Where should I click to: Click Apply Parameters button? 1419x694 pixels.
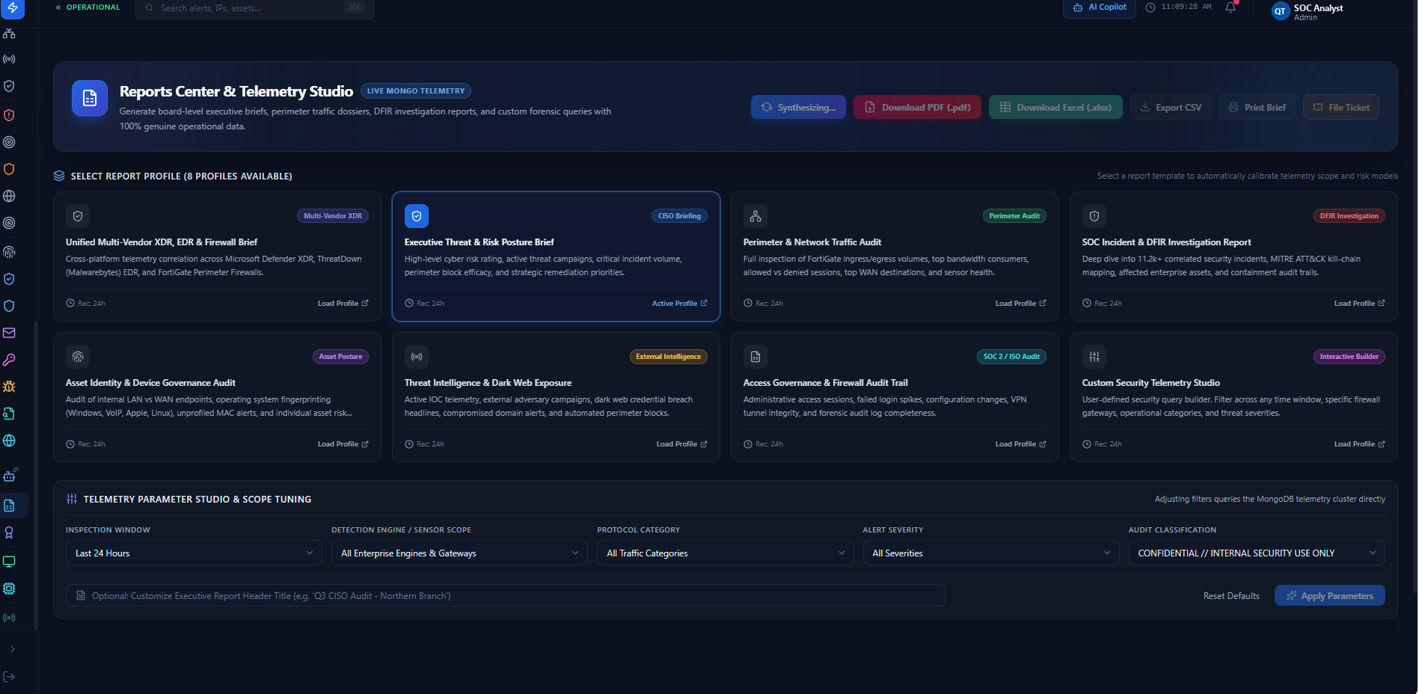pyautogui.click(x=1329, y=596)
